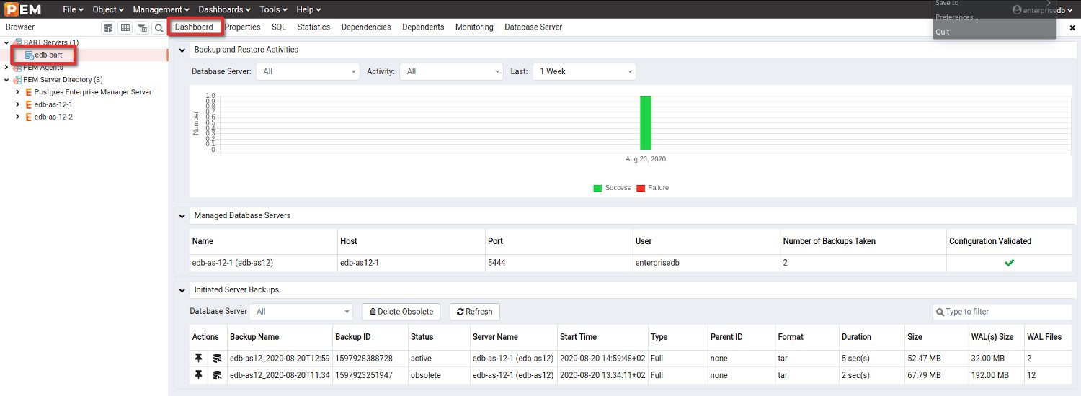Click the Filtered Rows icon in Browser toolbar
Image resolution: width=1081 pixels, height=396 pixels.
point(142,28)
